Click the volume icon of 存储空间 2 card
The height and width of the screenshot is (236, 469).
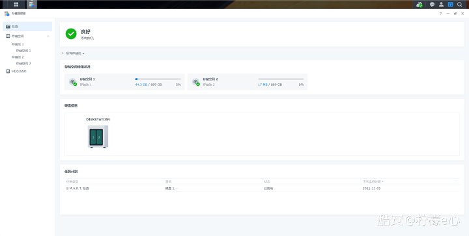[196, 82]
